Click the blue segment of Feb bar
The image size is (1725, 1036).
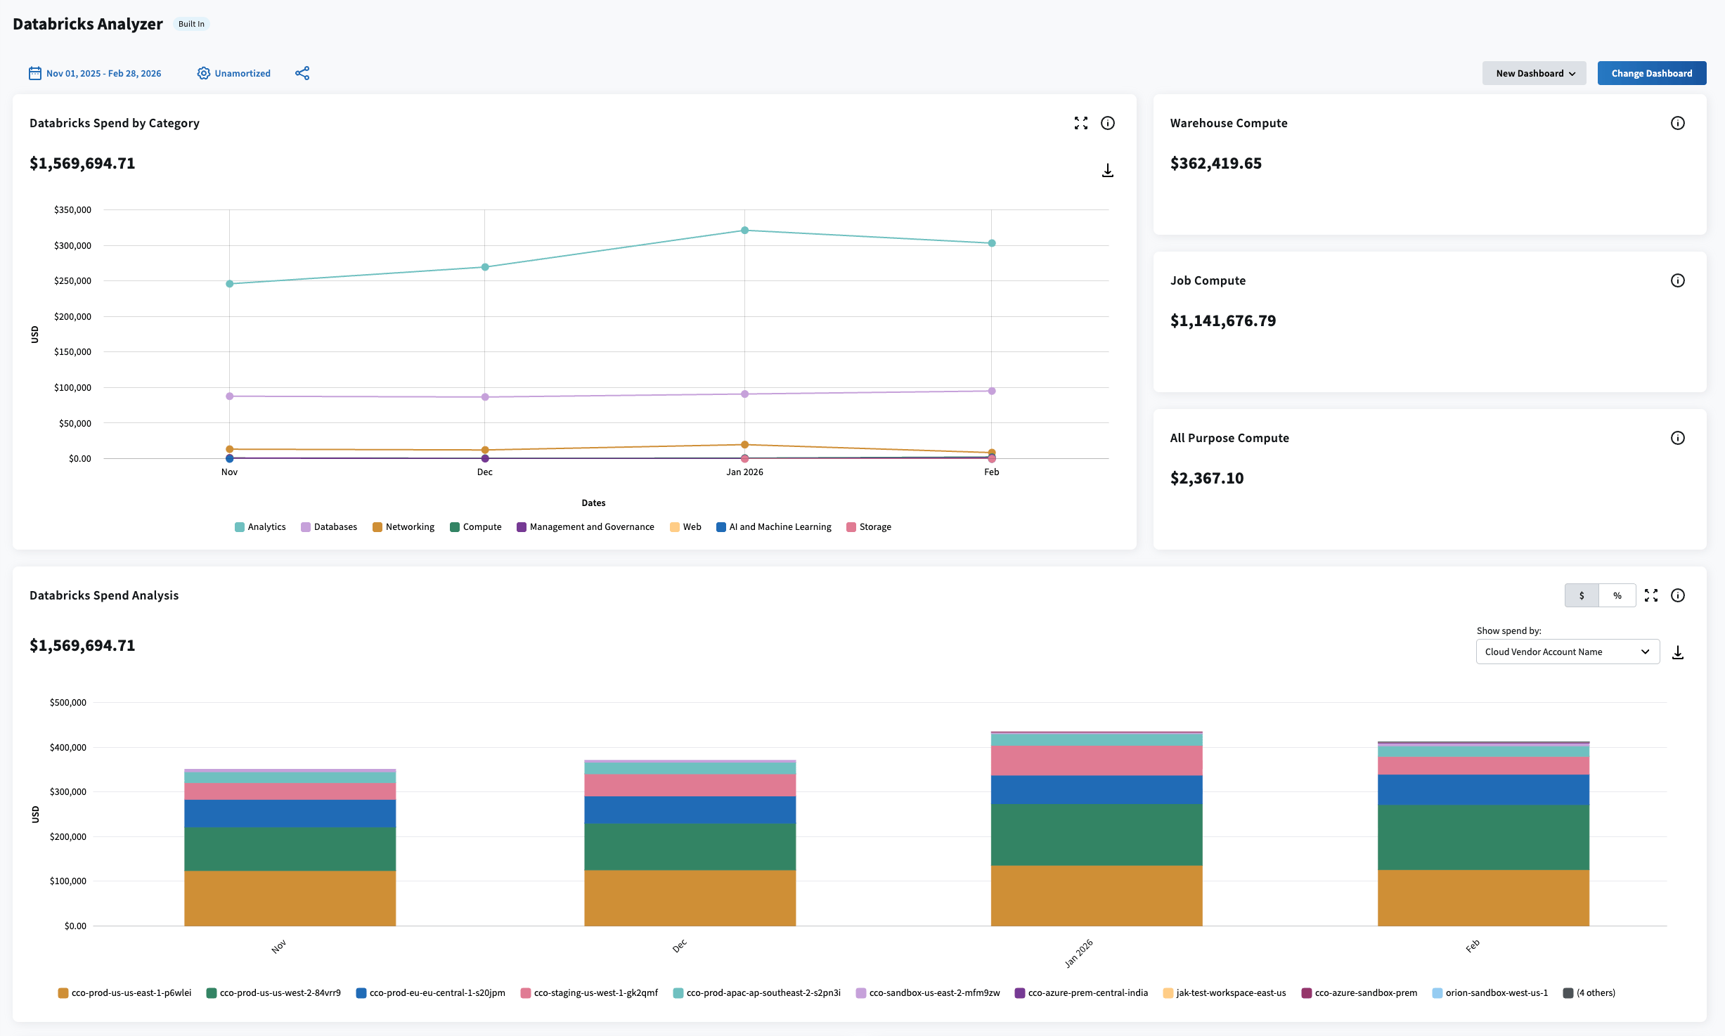pyautogui.click(x=1483, y=790)
